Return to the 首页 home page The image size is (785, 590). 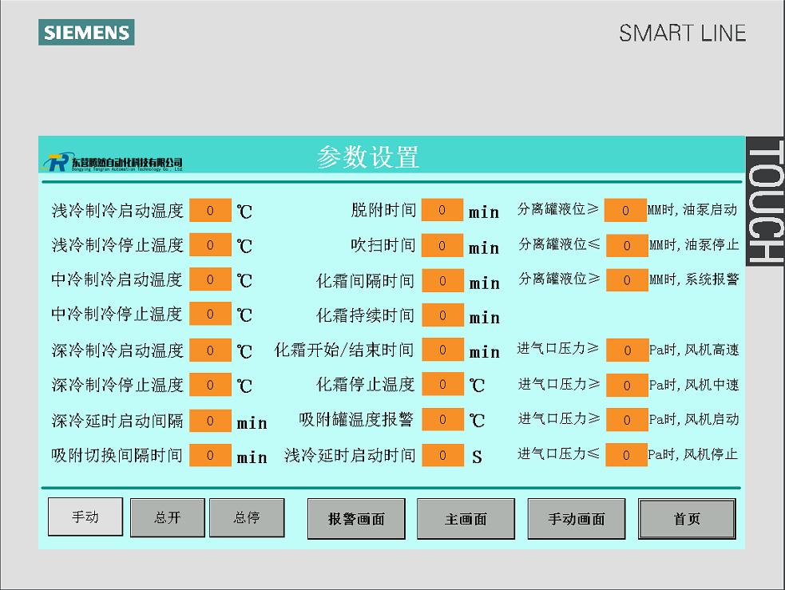687,519
